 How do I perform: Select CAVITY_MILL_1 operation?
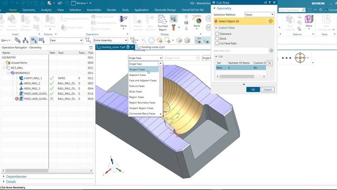pos(33,78)
